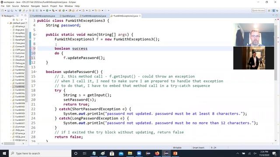Close the FunWithExceptions3.java editor tab
This screenshot has width=280, height=157.
click(140, 16)
